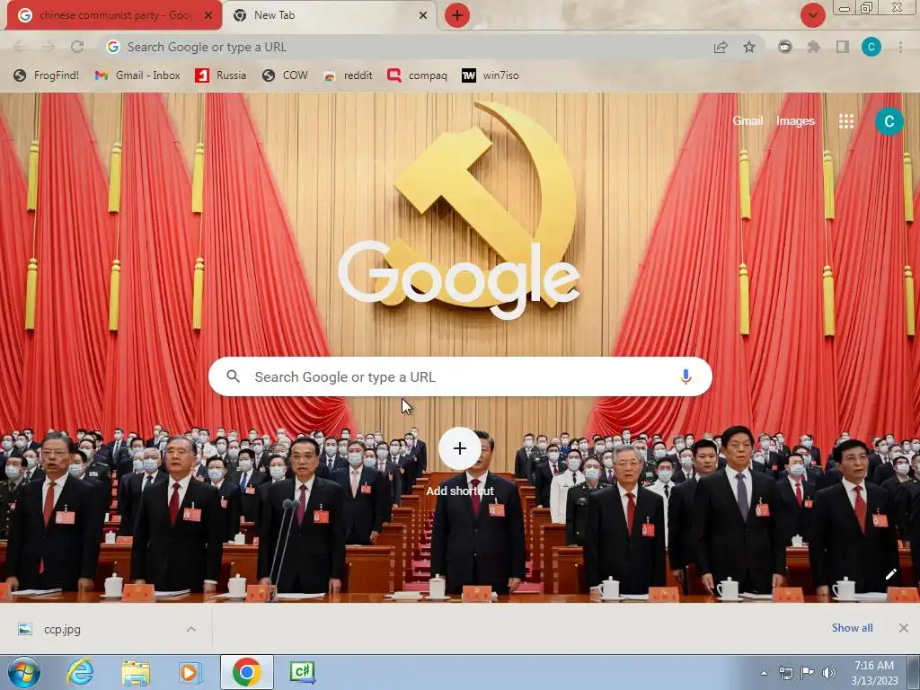Viewport: 920px width, 690px height.
Task: Open the tab search dropdown arrow
Action: (812, 15)
